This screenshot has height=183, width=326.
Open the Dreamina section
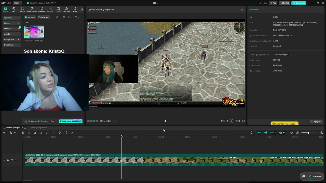click(x=12, y=45)
